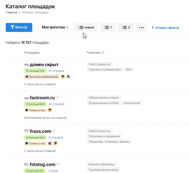Open the домен скрыт site listing
The height and width of the screenshot is (173, 189).
tap(44, 64)
